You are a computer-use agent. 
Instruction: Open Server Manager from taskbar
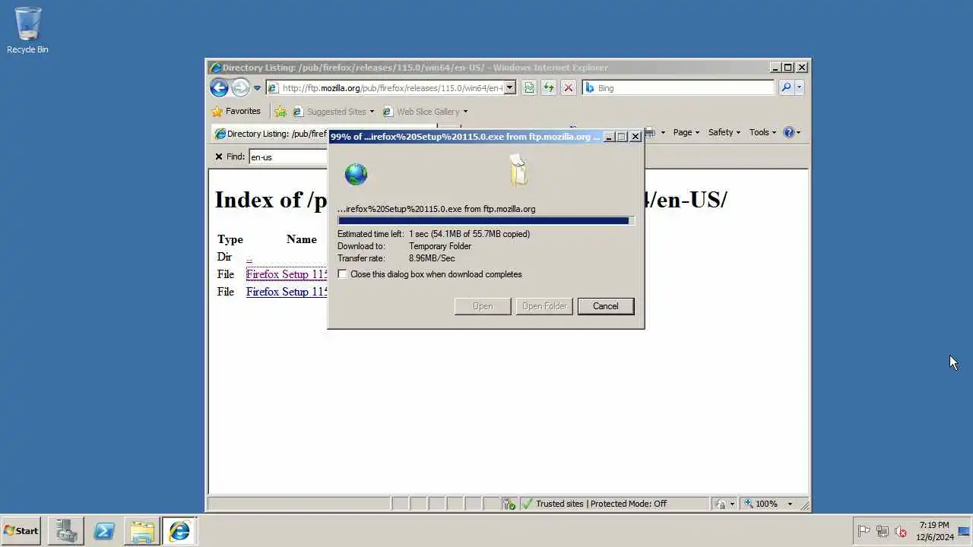tap(66, 531)
